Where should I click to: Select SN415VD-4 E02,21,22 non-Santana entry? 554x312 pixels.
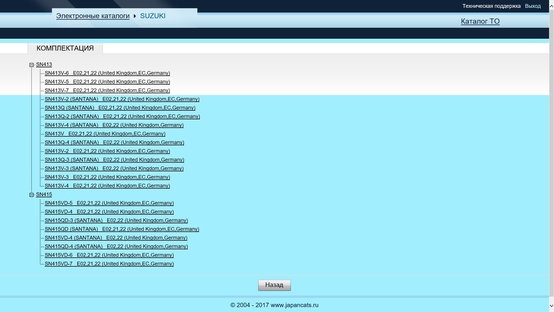(109, 212)
